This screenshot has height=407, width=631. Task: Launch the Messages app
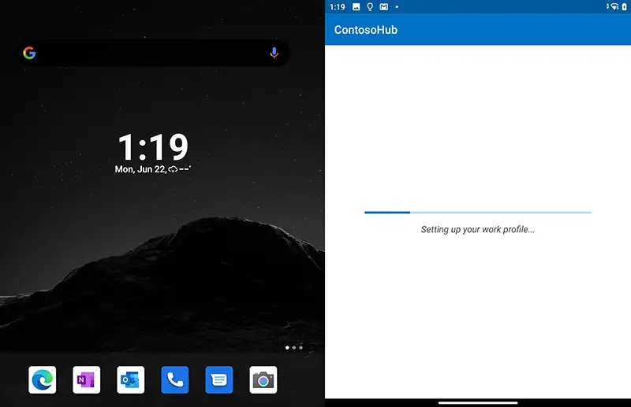[x=219, y=379]
